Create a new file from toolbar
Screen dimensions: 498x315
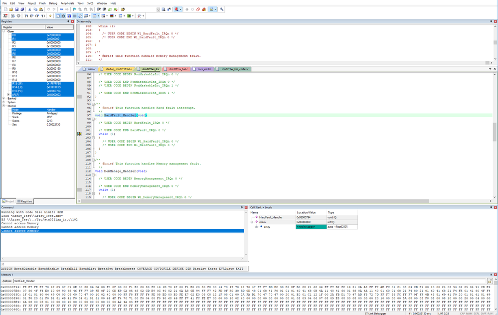(x=5, y=9)
